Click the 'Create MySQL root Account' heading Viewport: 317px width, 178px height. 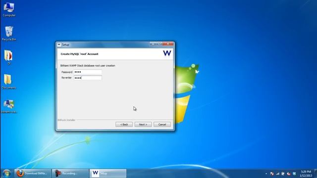[x=79, y=54]
